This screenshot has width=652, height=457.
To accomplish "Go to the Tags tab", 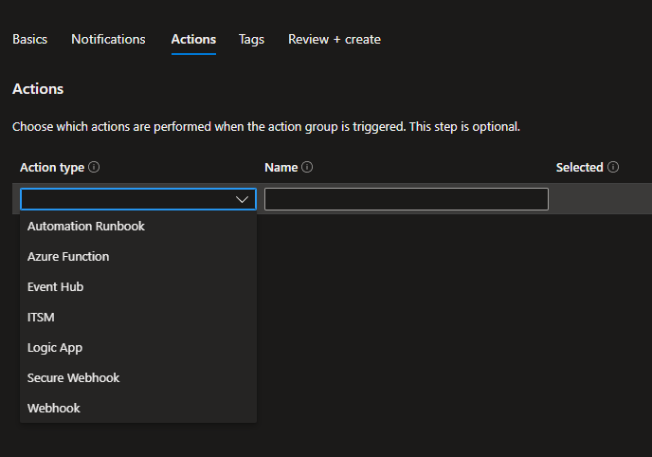I will pos(251,39).
